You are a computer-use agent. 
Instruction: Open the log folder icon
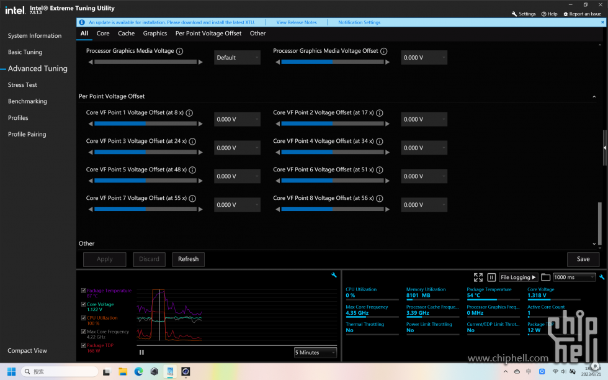545,277
